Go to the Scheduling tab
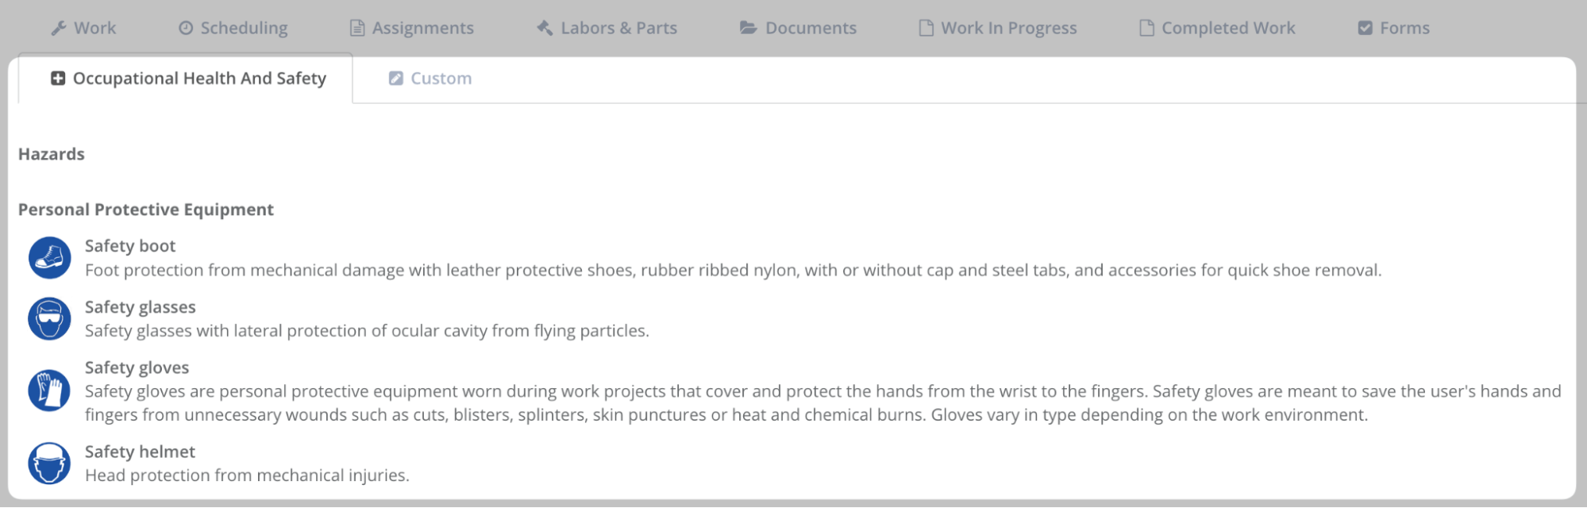 (x=244, y=29)
